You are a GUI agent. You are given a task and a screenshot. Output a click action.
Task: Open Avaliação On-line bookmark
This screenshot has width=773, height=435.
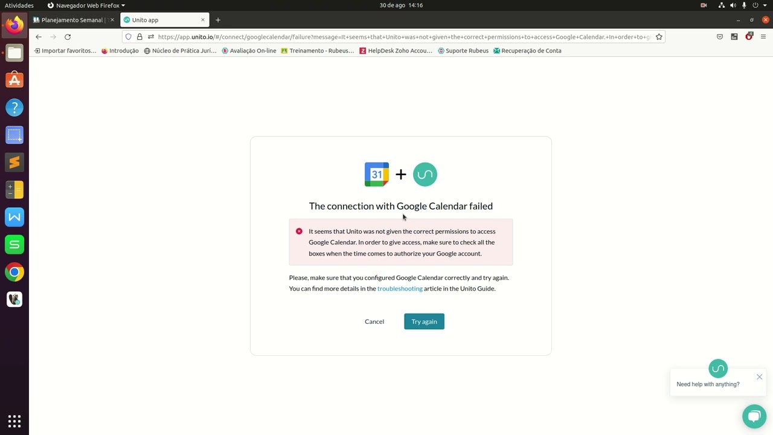point(249,51)
